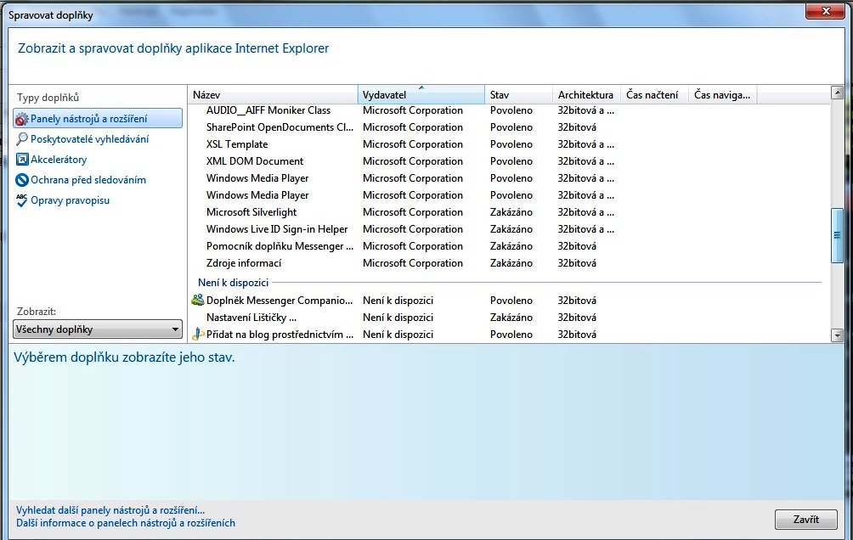Open Další informace o panelech nástrojů link
853x540 pixels.
tap(126, 523)
